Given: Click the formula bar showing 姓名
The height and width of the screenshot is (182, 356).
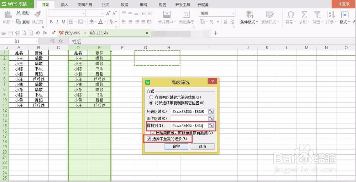Looking at the screenshot, I should [212, 41].
